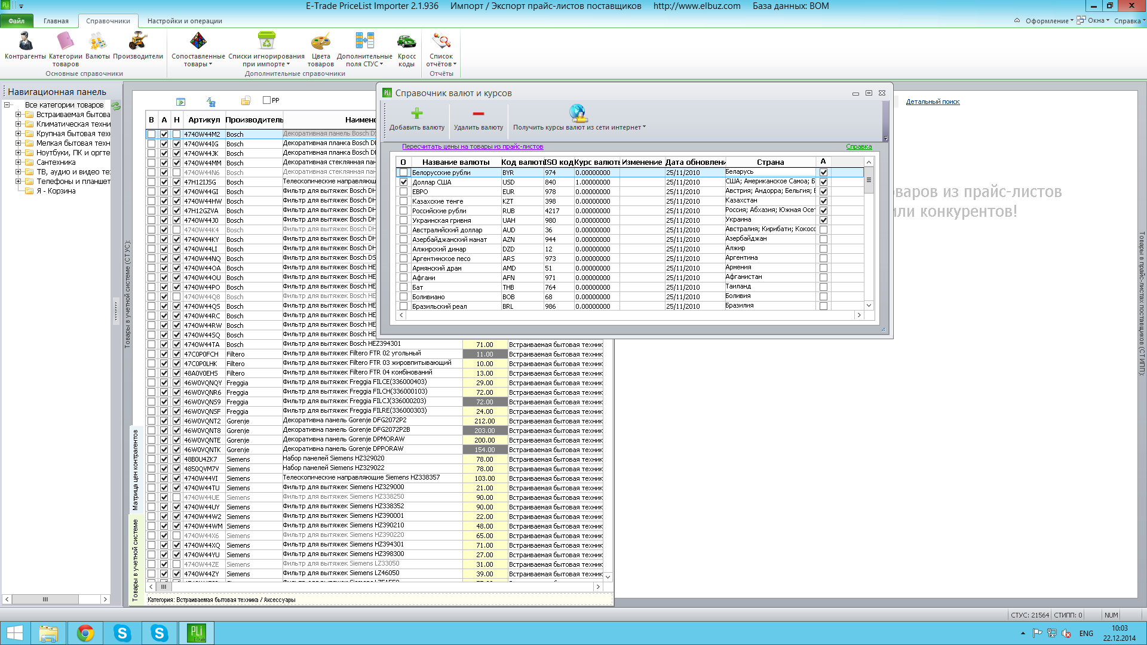Image resolution: width=1147 pixels, height=645 pixels.
Task: Click the application icon in the quick access bar
Action: click(x=6, y=5)
